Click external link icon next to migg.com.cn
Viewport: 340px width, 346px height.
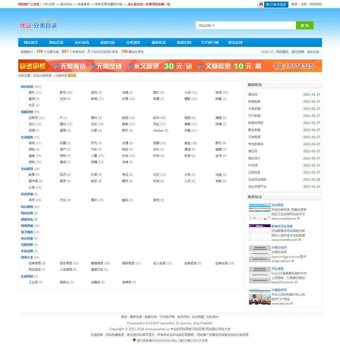coord(293,261)
